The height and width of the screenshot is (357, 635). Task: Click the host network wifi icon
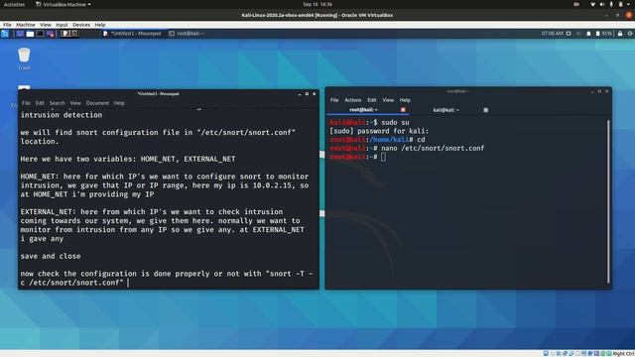592,4
